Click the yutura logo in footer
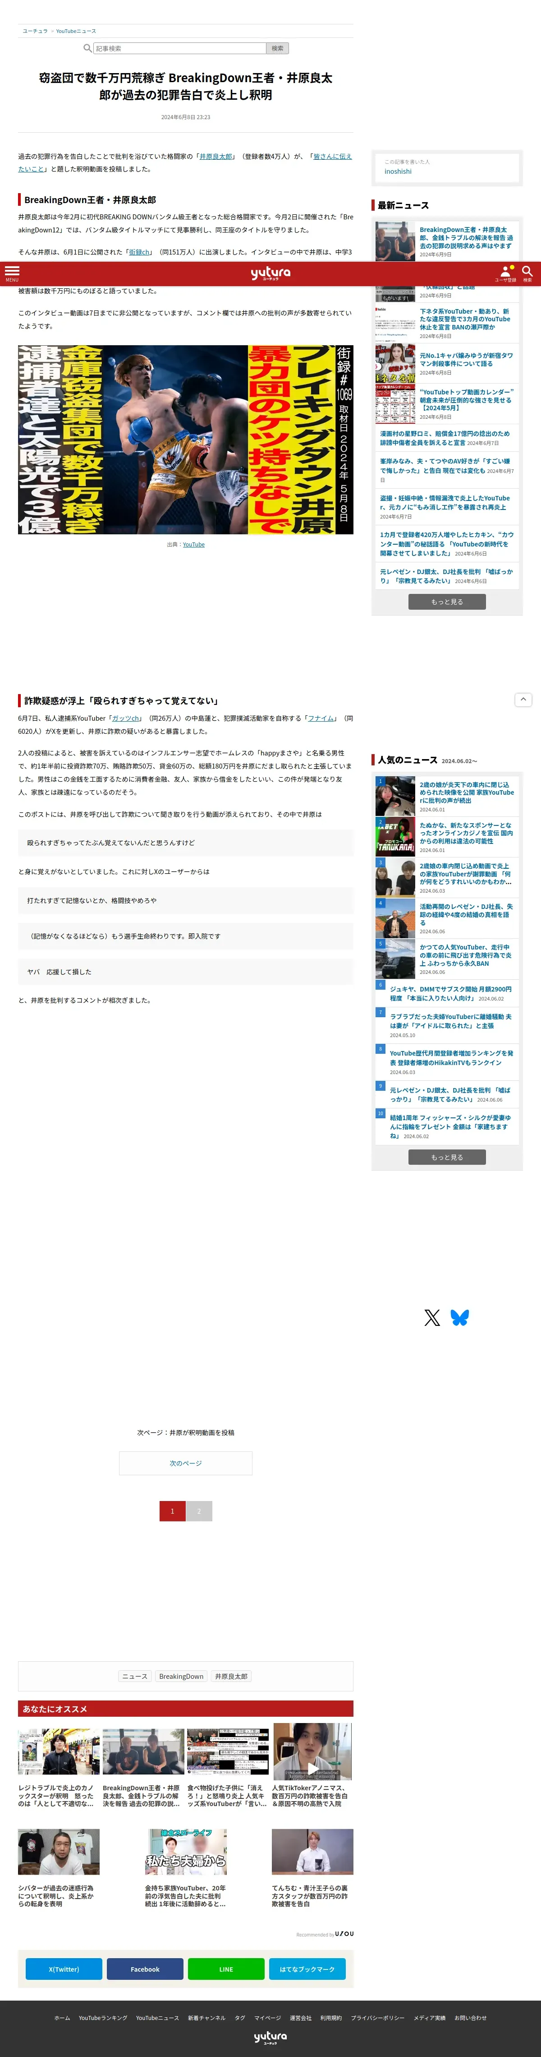Viewport: 541px width, 2057px height. pos(270,2037)
